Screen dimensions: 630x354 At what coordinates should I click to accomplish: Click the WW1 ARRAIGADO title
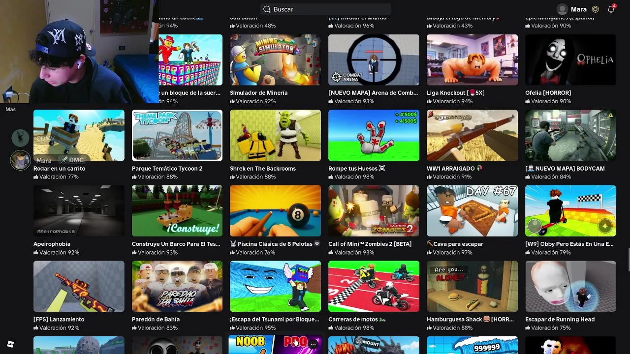click(x=455, y=169)
